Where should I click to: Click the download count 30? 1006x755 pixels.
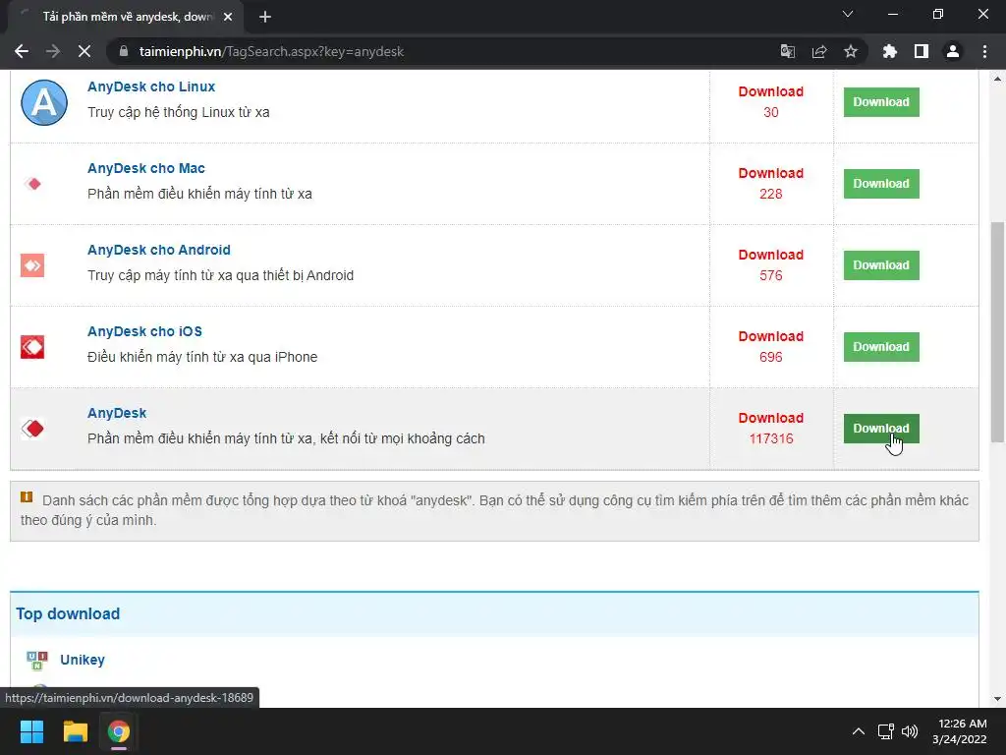(x=771, y=112)
